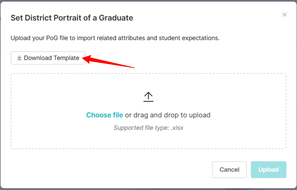Select the dialog title 'Set District Portrait of a Graduate'
Viewport: 297px width, 190px height.
point(72,18)
